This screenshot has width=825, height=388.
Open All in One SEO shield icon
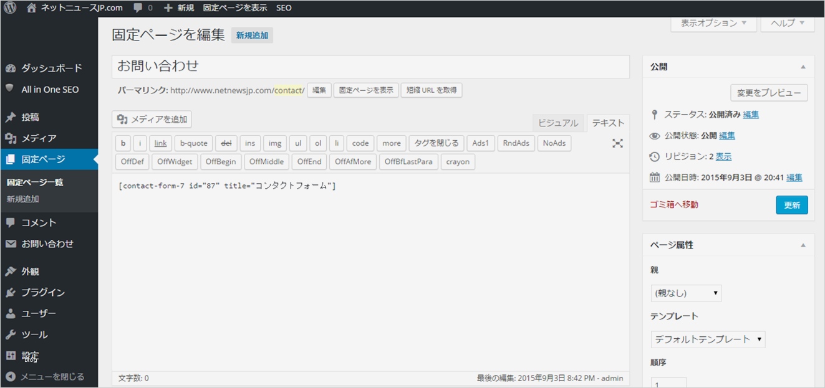pyautogui.click(x=10, y=89)
